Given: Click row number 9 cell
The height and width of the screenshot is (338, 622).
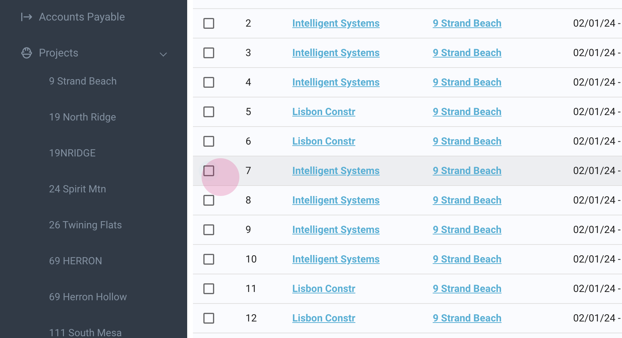Looking at the screenshot, I should click(248, 230).
